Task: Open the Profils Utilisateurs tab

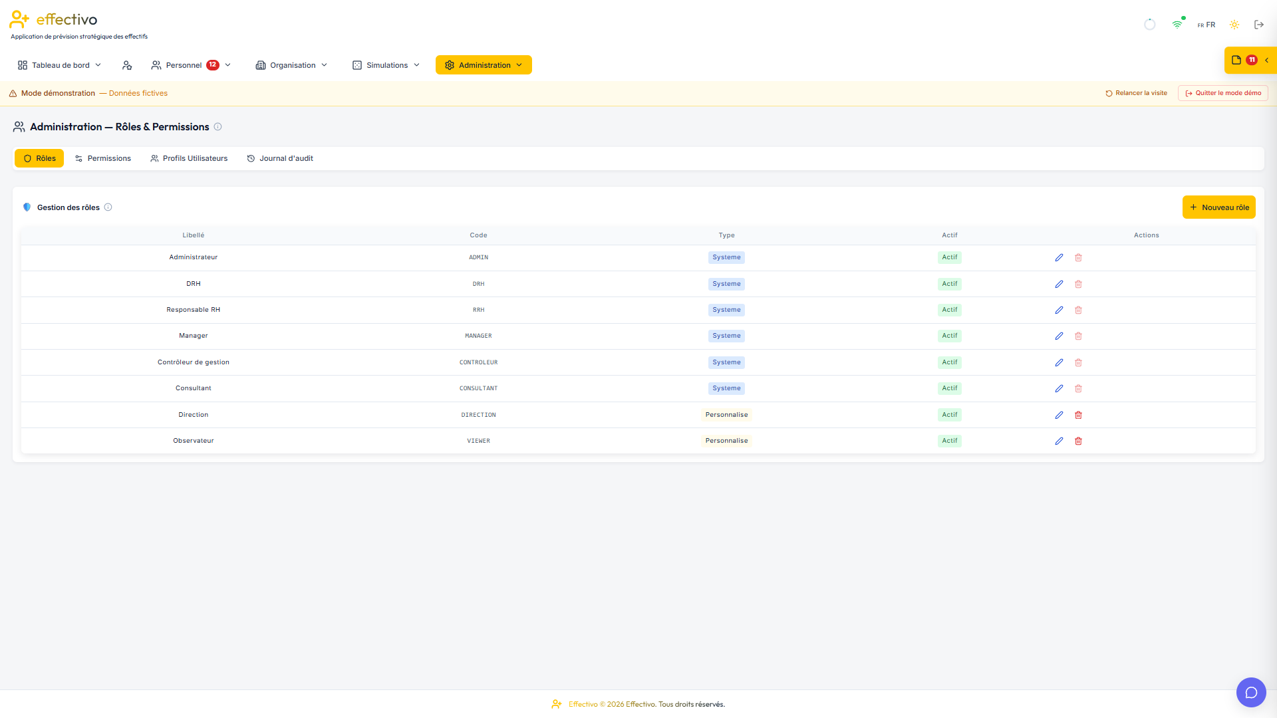Action: point(189,158)
